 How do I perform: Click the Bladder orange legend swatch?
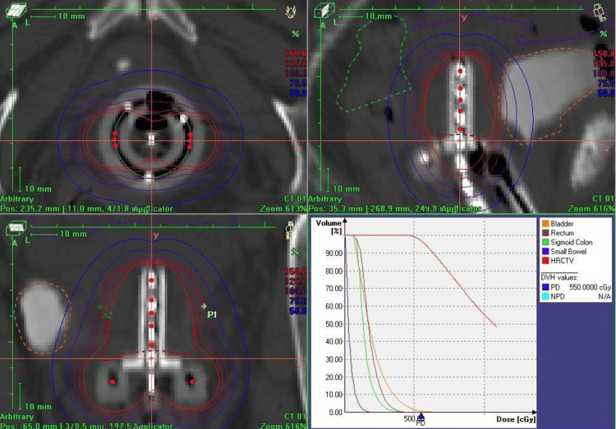click(x=545, y=224)
